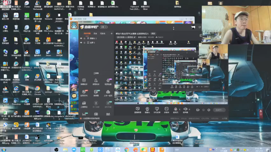
Task: Add phone screen casting source
Action: (x=157, y=110)
